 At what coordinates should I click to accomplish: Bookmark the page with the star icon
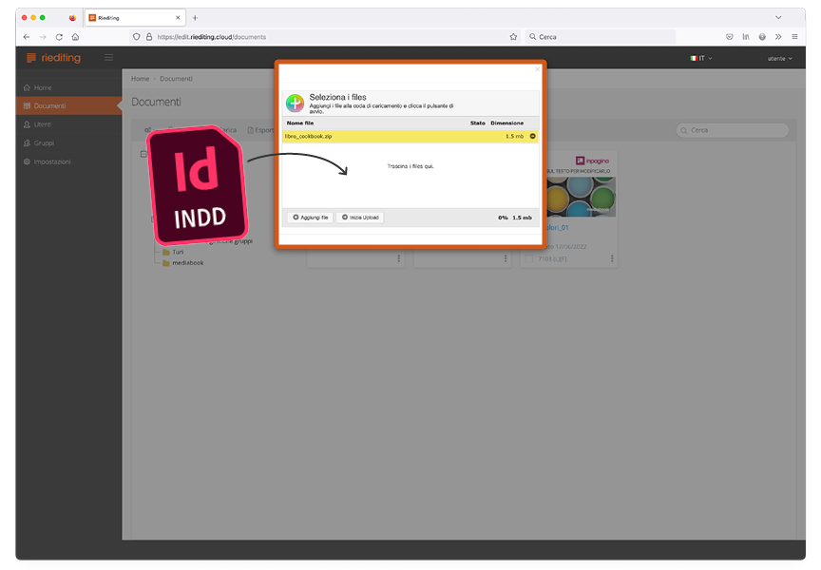coord(513,37)
